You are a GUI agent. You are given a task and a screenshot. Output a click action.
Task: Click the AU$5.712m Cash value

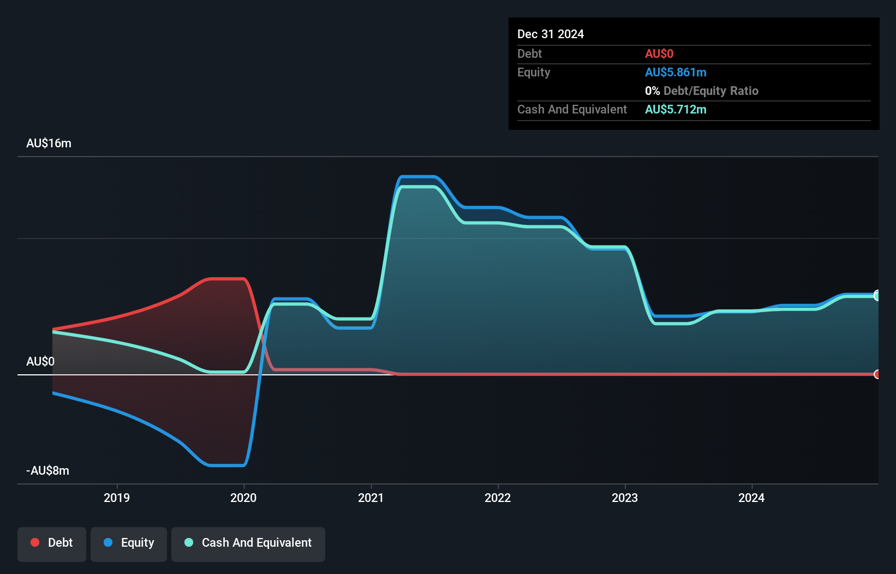pos(676,109)
